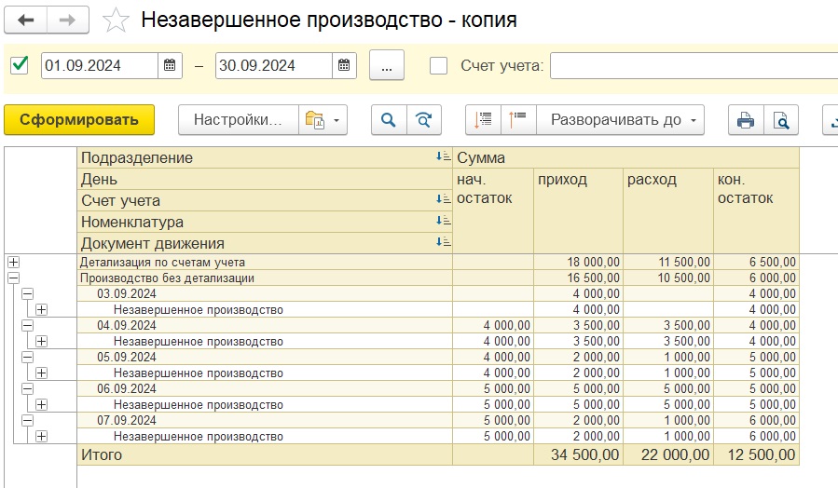Image resolution: width=838 pixels, height=488 pixels.
Task: Print the report with printer icon
Action: (746, 119)
